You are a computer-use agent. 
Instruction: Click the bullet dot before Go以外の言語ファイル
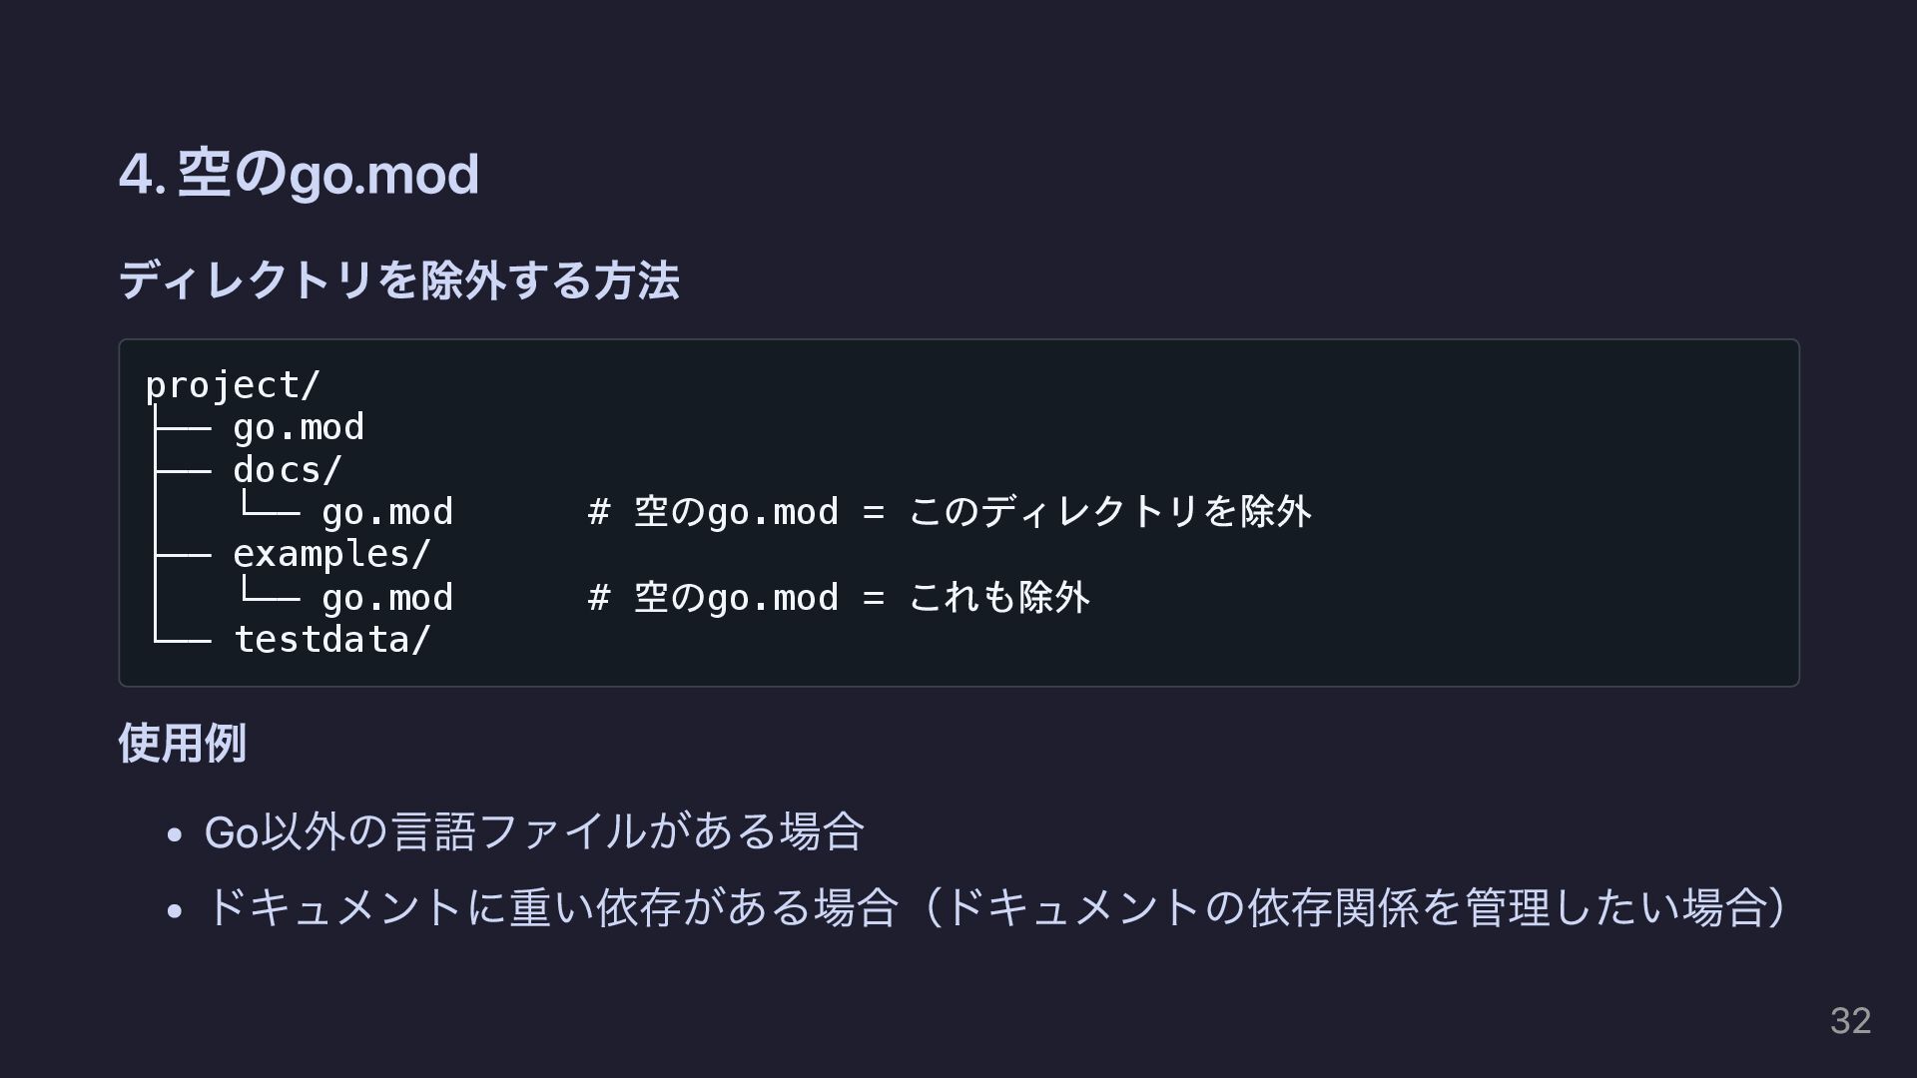tap(175, 833)
